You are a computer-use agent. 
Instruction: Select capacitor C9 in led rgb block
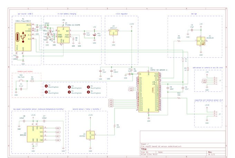192,30
